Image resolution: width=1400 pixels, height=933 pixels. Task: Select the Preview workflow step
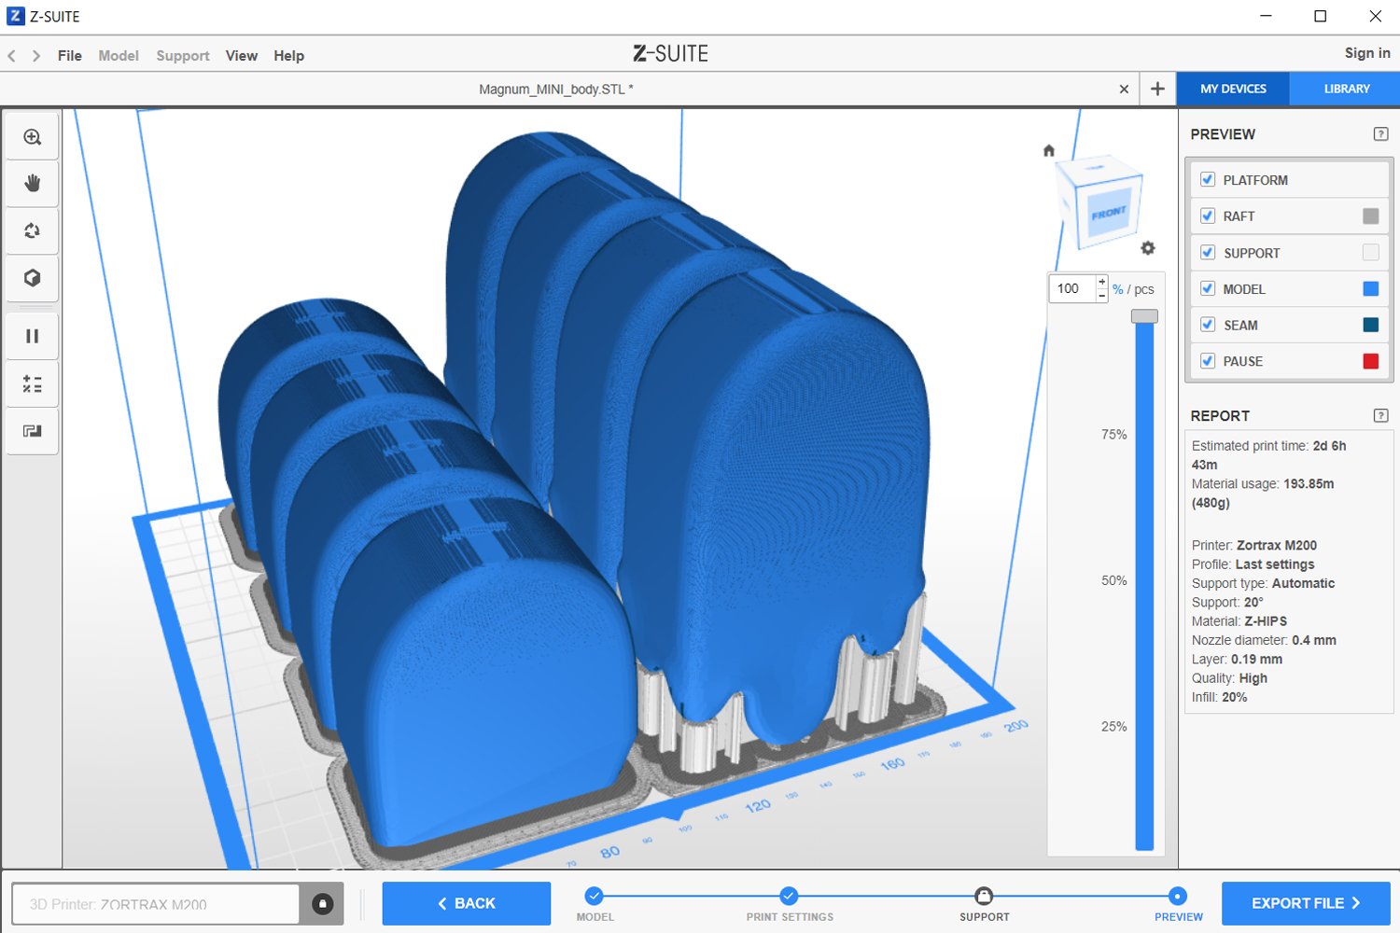pos(1179,904)
